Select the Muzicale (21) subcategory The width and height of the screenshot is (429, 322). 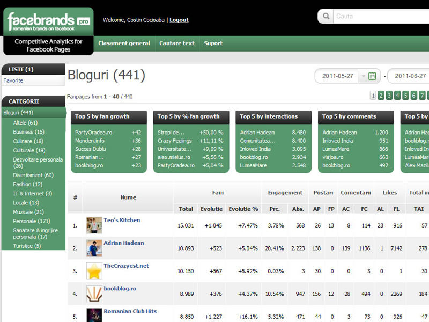pos(28,212)
